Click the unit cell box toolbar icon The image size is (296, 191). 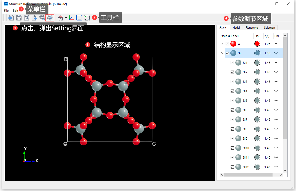(x=79, y=18)
